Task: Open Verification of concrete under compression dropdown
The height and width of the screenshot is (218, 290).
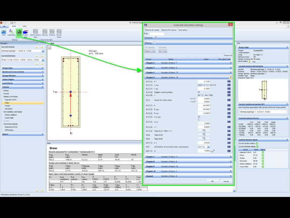Action: coord(208,147)
